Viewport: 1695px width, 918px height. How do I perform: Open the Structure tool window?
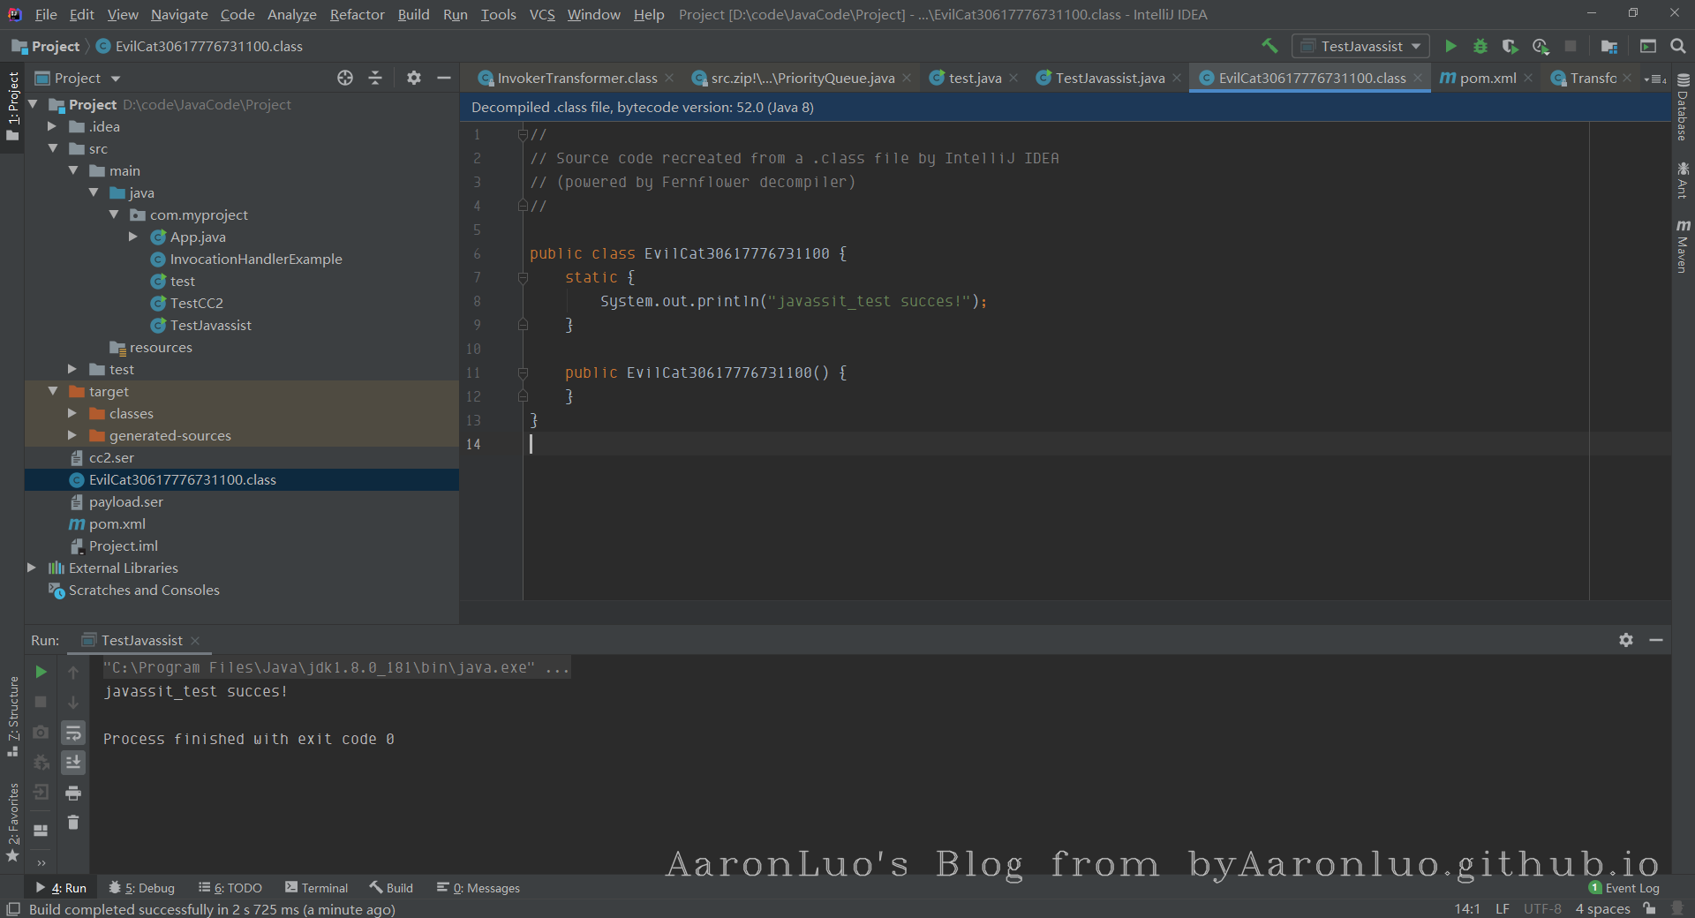12,717
